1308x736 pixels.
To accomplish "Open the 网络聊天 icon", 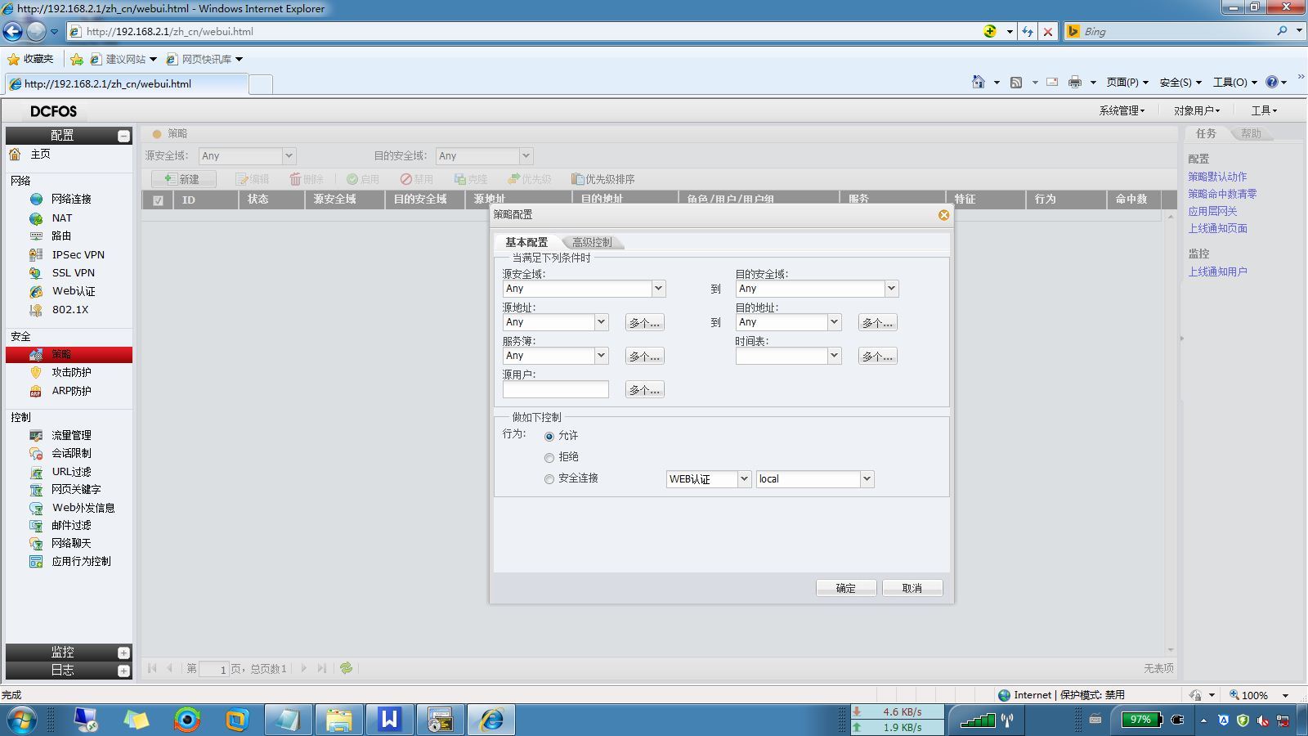I will 36,543.
